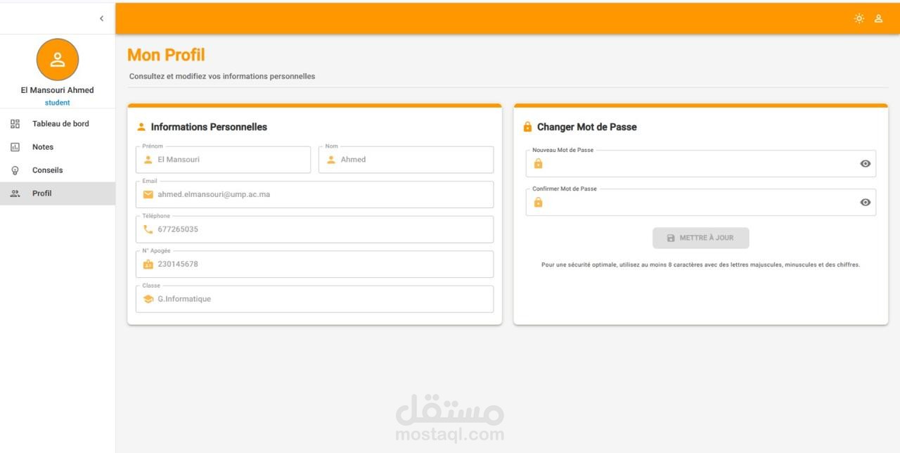
Task: Click the phone icon in Téléphone field
Action: point(148,229)
